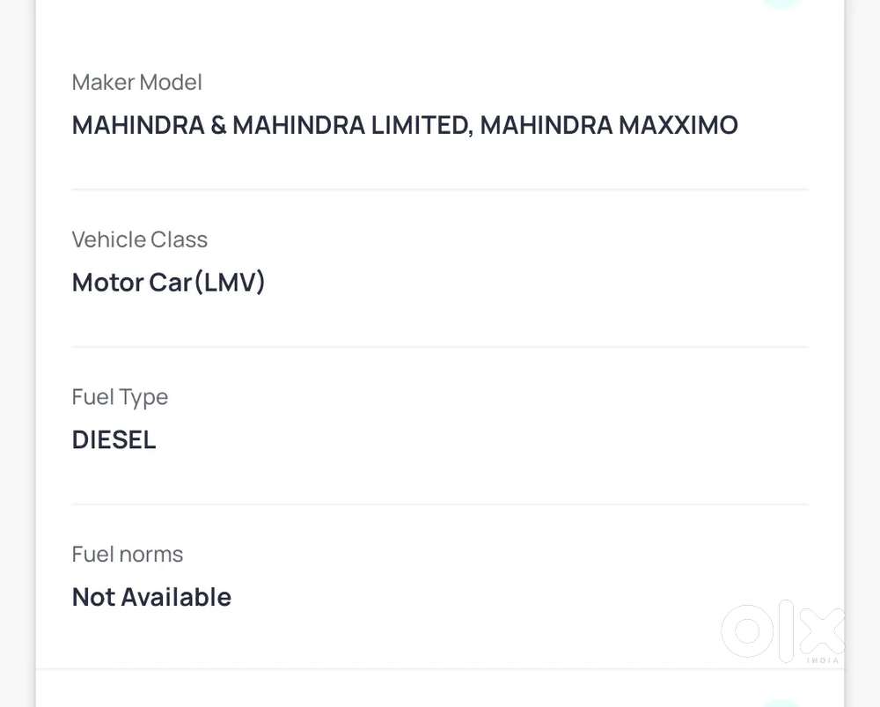Image resolution: width=880 pixels, height=707 pixels.
Task: Click the divider below Fuel Type row
Action: point(440,504)
